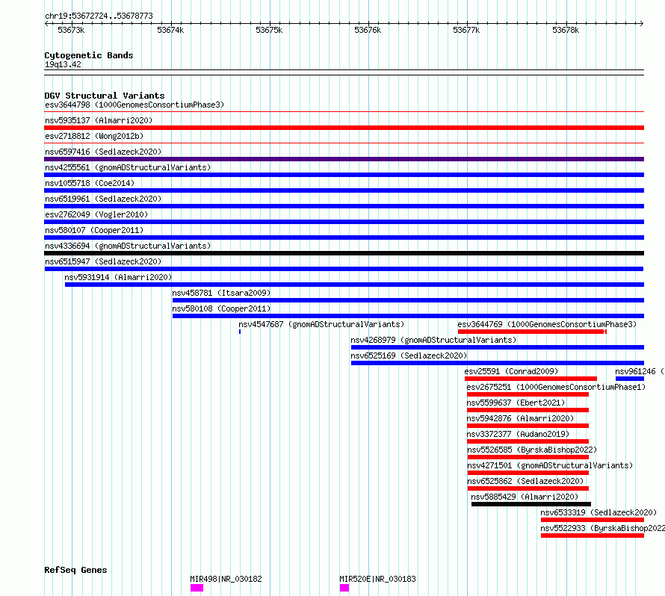Open esv3644769 (1000GenomesConsortiumPhase3) label

547,324
